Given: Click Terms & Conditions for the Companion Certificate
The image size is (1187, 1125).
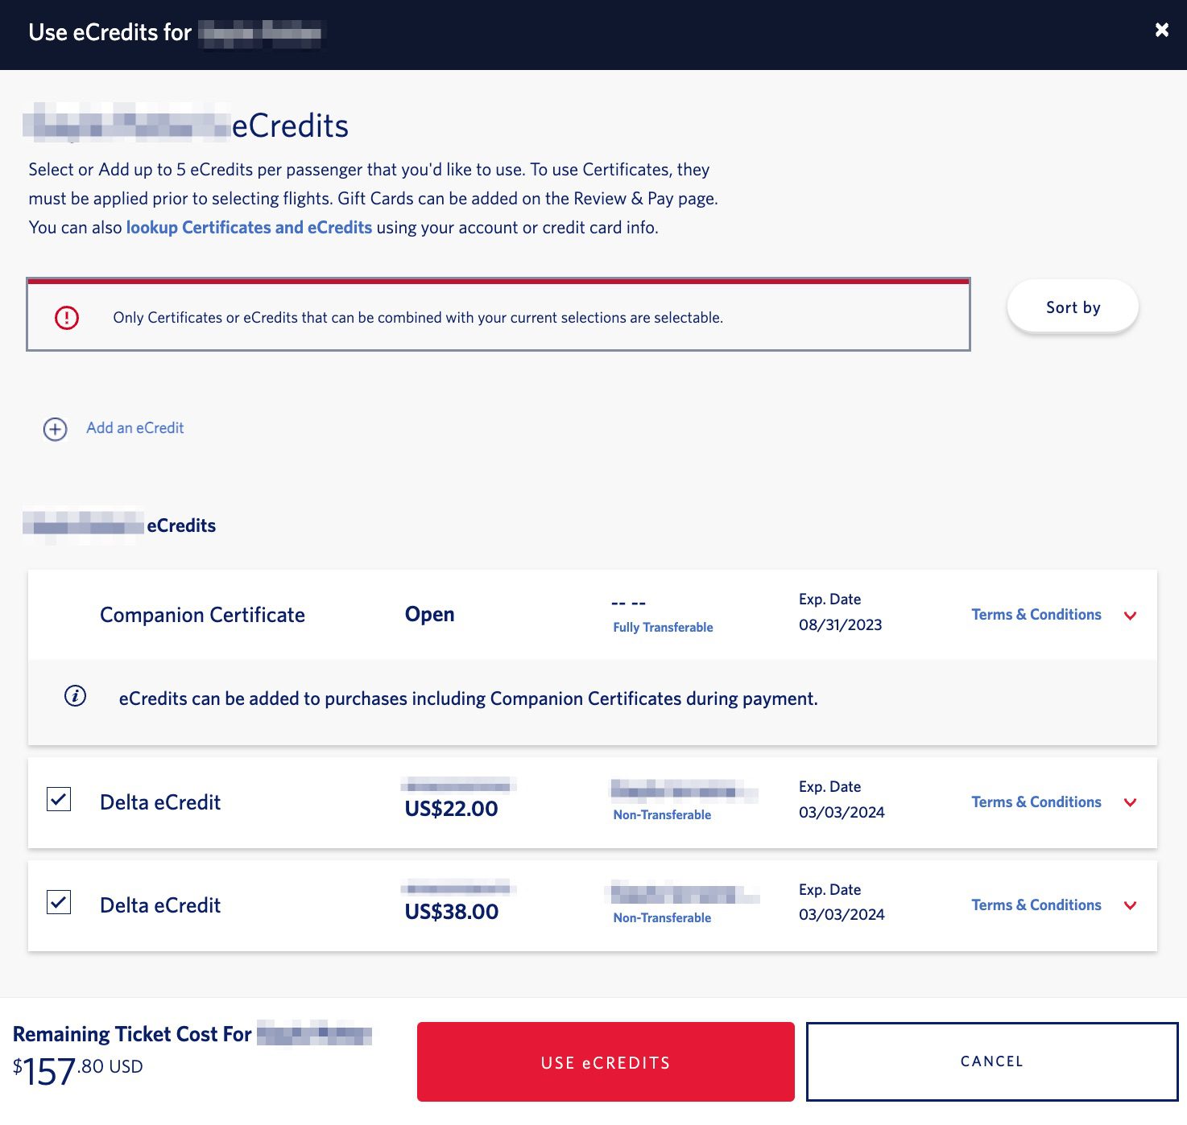Looking at the screenshot, I should [1036, 614].
